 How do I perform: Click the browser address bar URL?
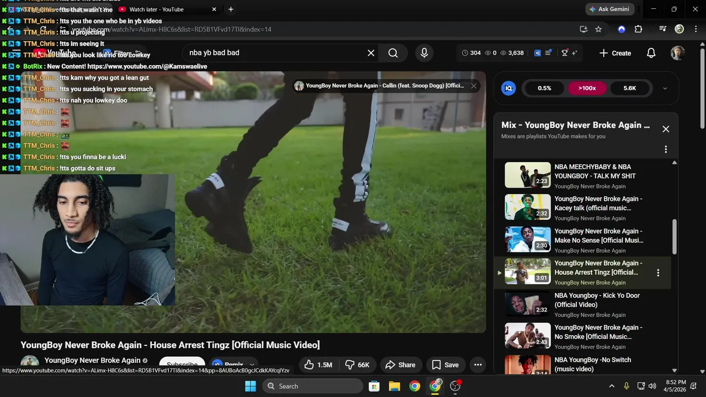click(x=172, y=29)
